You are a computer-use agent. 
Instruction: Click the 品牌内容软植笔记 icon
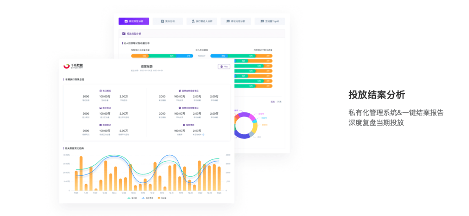(x=180, y=108)
